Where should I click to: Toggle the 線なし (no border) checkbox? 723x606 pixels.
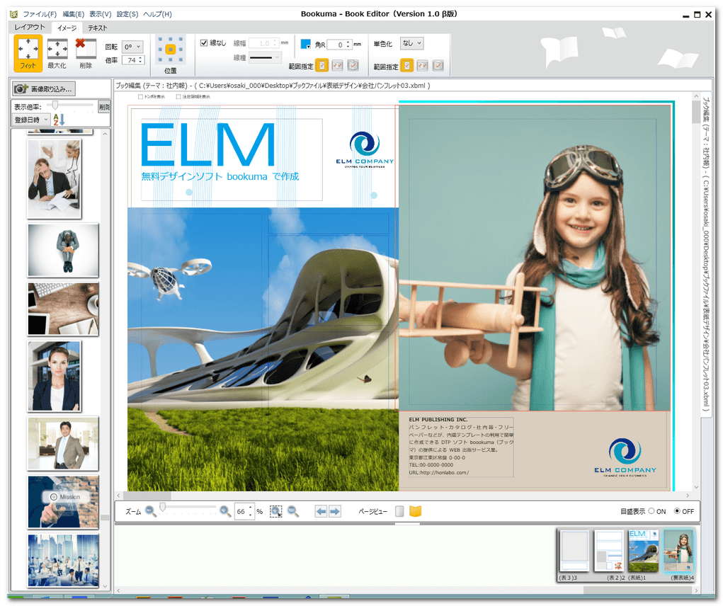pos(205,43)
